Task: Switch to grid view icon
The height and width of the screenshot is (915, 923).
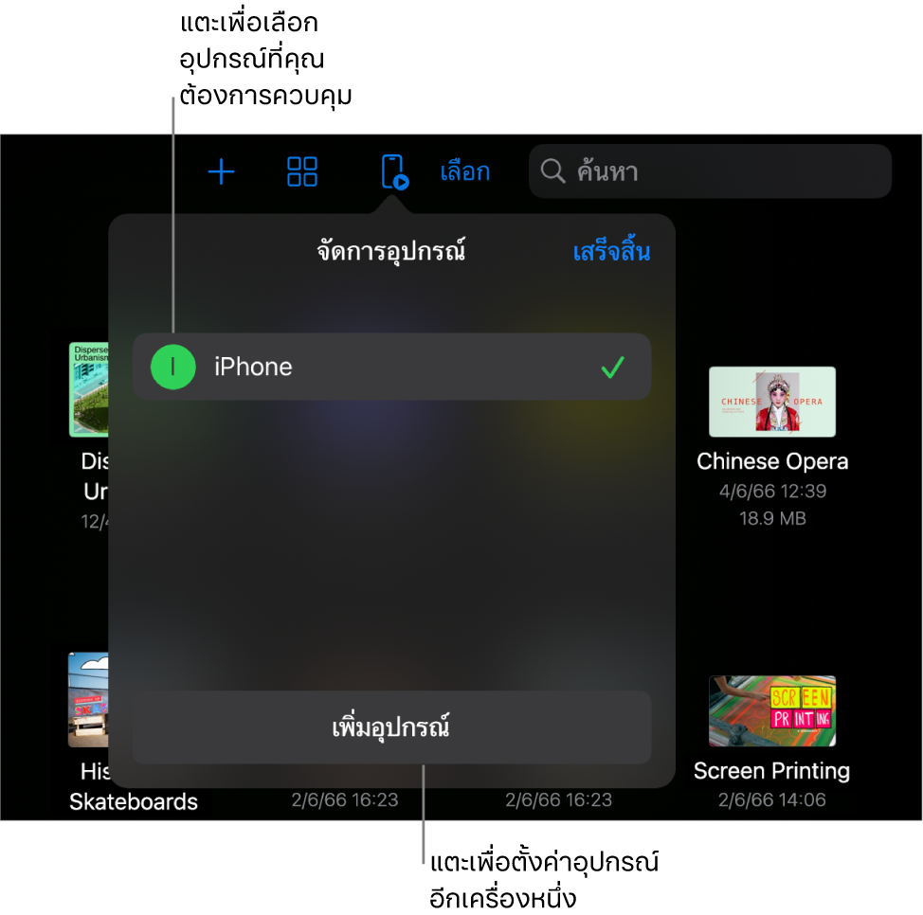Action: click(x=302, y=171)
